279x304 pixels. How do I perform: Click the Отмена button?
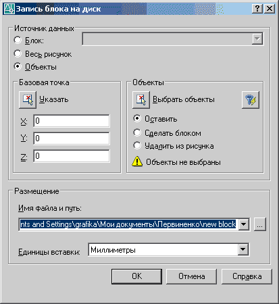pos(191,276)
